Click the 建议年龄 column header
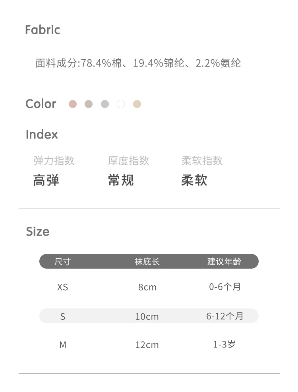 coord(224,261)
